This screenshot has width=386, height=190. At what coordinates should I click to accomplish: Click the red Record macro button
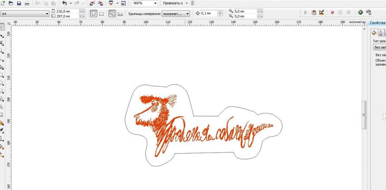tap(332, 13)
